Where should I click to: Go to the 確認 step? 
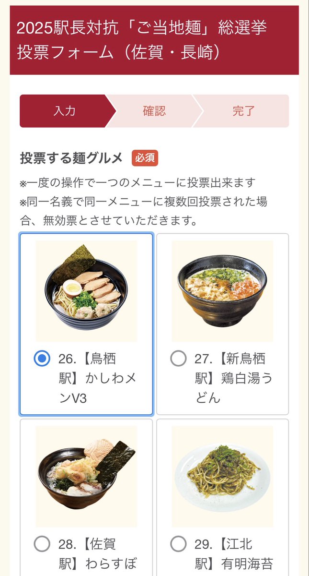[x=154, y=111]
